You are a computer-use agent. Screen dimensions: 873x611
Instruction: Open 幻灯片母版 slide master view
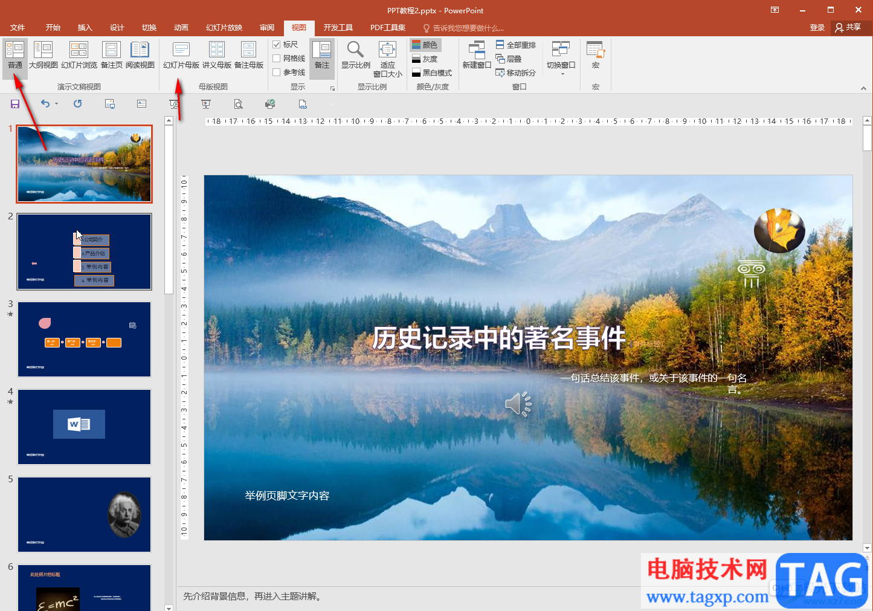tap(181, 56)
